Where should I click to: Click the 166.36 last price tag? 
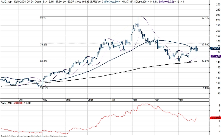pyautogui.click(x=215, y=48)
